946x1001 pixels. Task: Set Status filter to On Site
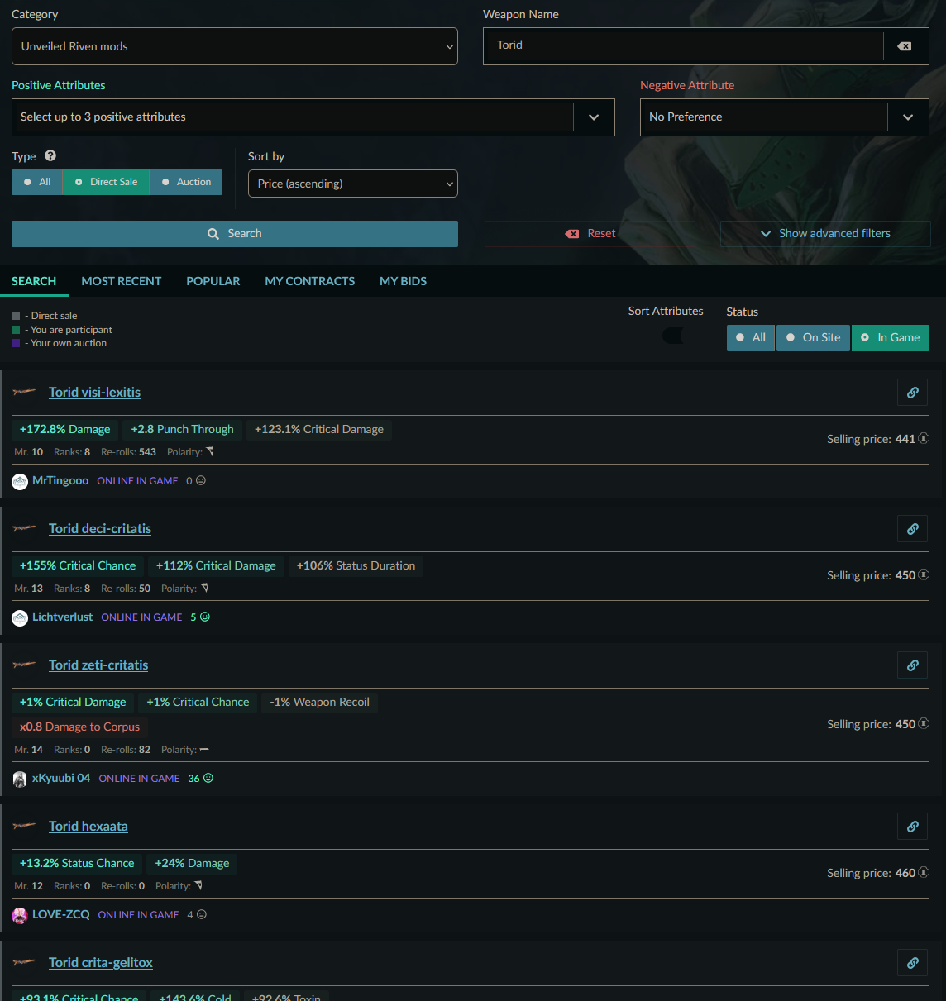coord(813,337)
